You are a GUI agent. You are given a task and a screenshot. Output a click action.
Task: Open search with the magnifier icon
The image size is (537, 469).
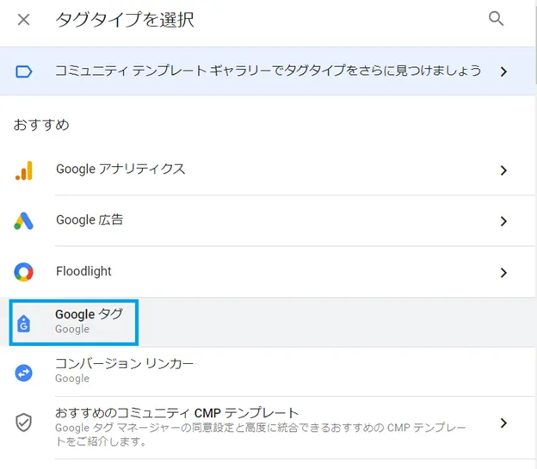pos(496,18)
